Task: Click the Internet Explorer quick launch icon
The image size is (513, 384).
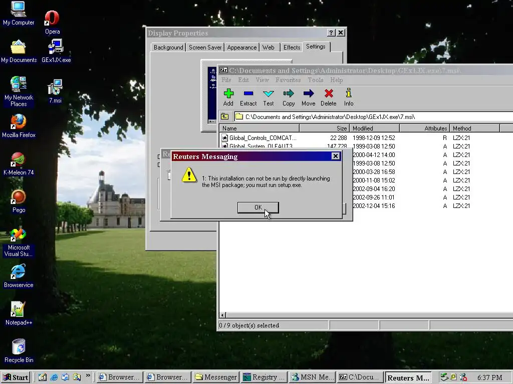Action: [54, 377]
